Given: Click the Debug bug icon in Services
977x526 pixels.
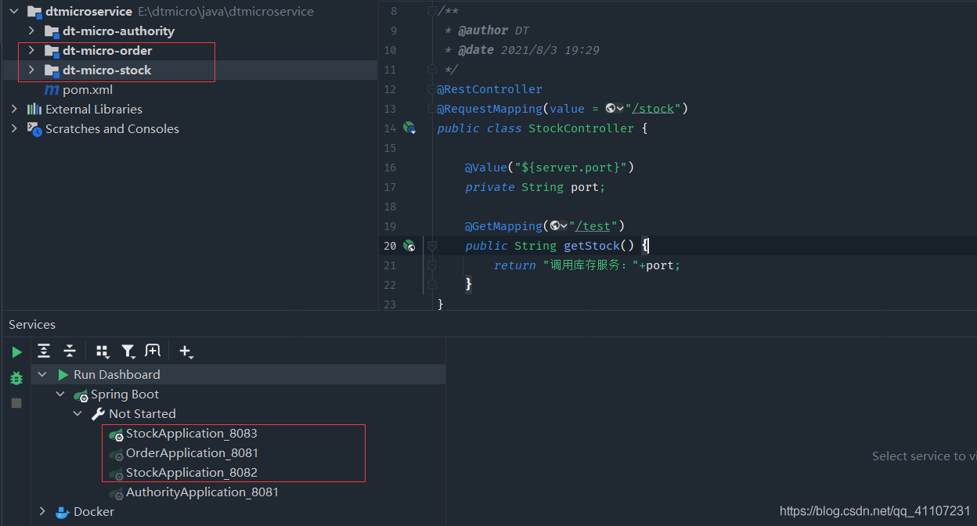Looking at the screenshot, I should tap(16, 378).
